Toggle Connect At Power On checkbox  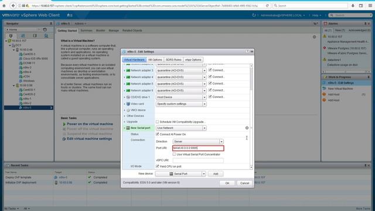[x=157, y=134]
